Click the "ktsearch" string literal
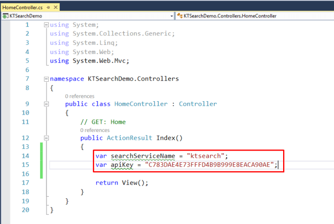The width and height of the screenshot is (334, 224). pos(206,156)
